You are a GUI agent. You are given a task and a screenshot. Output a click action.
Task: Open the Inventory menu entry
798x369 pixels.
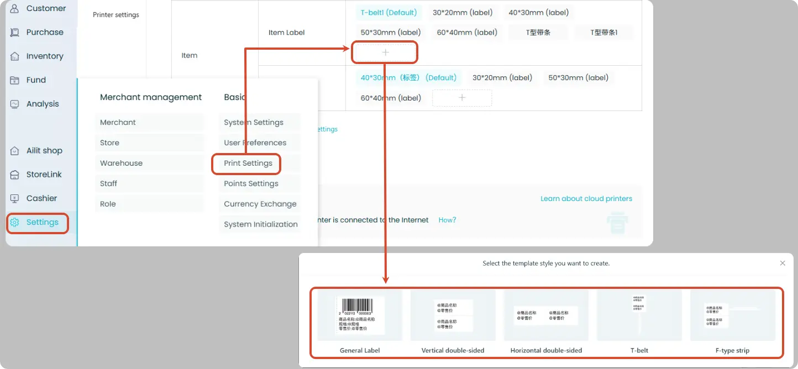(45, 56)
